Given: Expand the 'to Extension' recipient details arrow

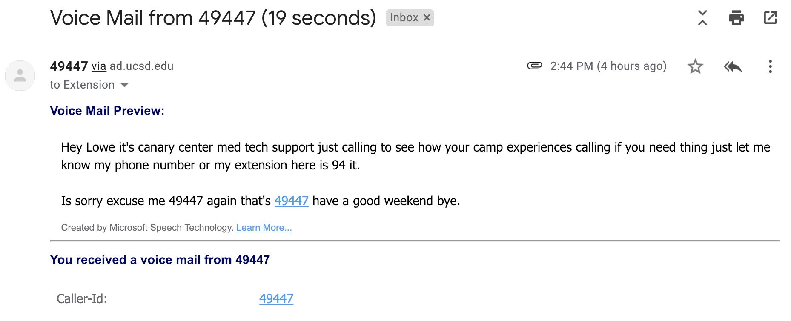Looking at the screenshot, I should (125, 85).
